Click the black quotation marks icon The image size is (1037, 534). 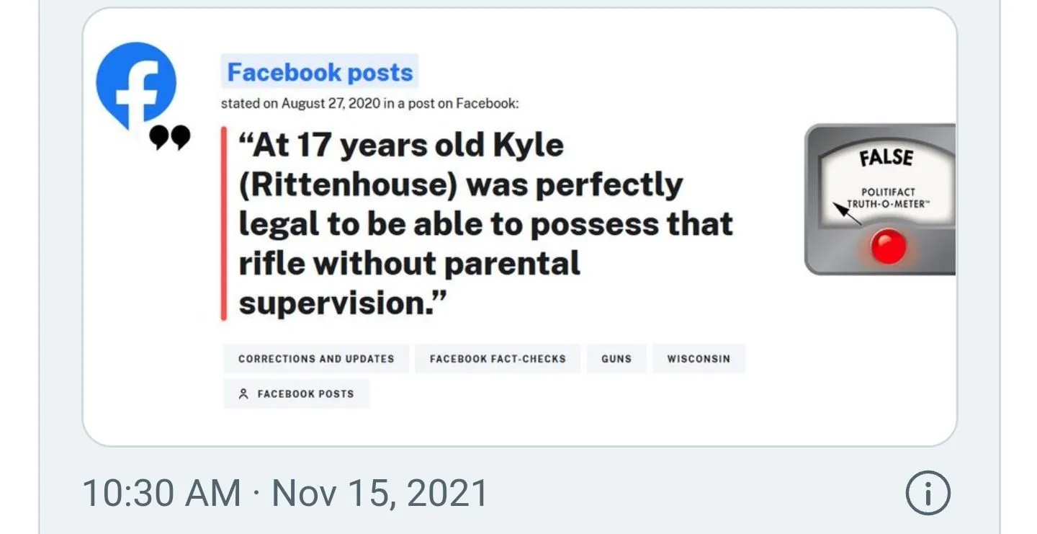tap(170, 137)
